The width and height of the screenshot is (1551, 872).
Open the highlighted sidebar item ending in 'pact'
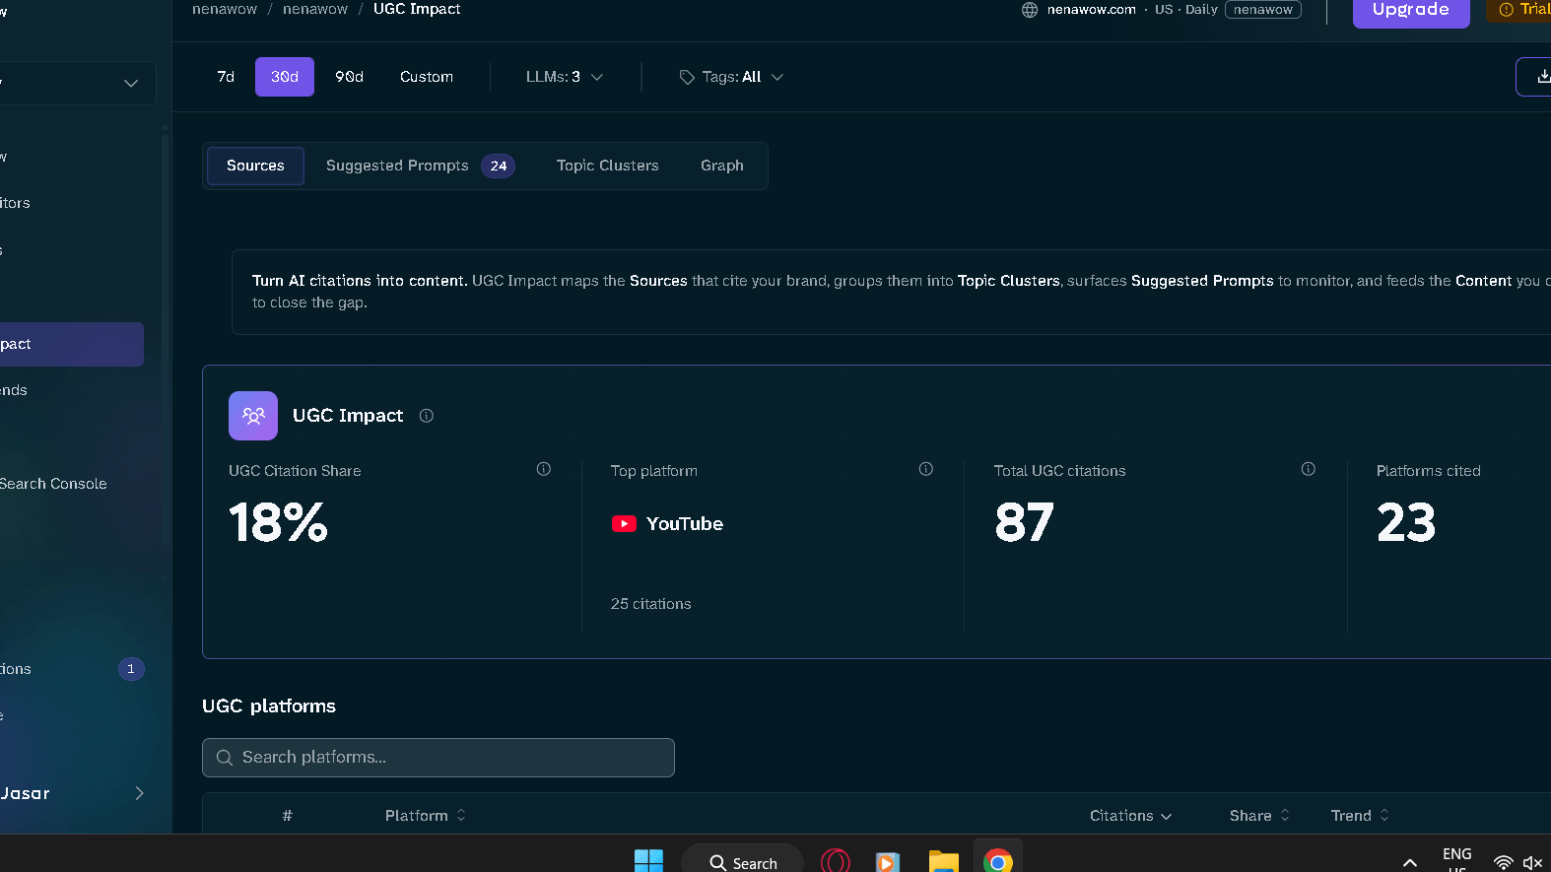[x=71, y=344]
